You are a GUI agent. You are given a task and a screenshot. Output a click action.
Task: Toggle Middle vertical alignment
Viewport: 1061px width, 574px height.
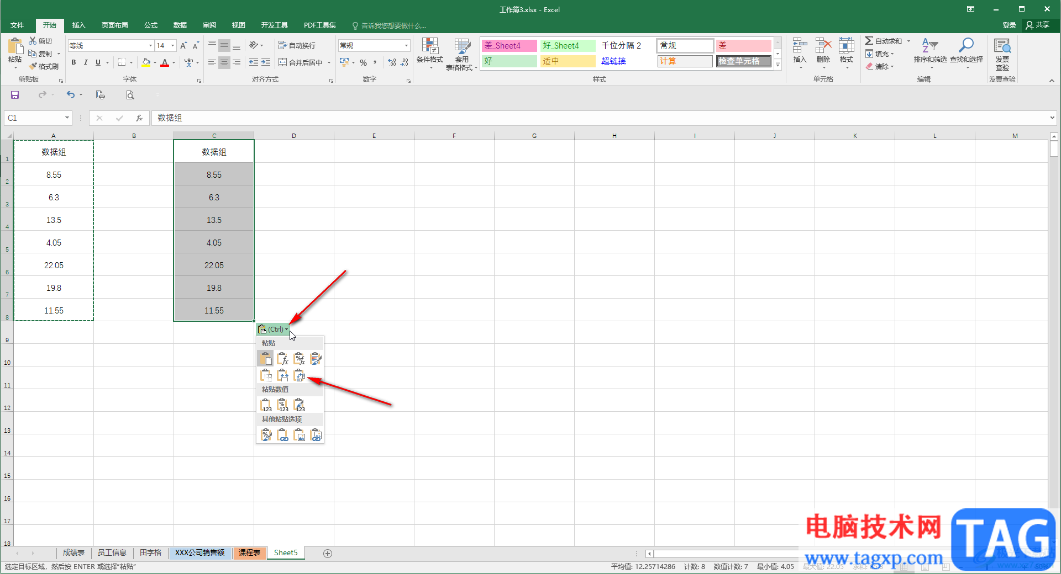(224, 45)
